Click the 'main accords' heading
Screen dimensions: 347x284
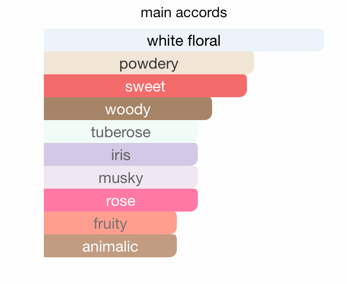[184, 12]
